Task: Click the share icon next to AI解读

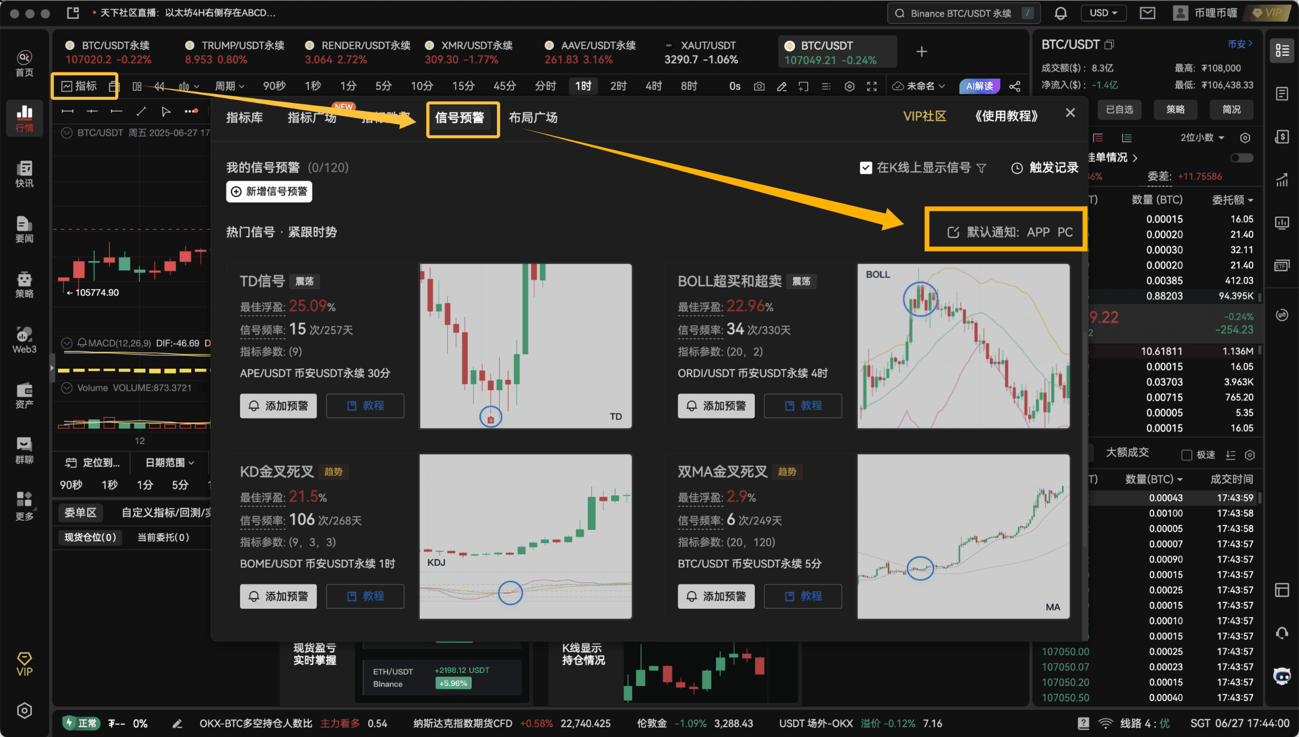Action: coord(1015,86)
